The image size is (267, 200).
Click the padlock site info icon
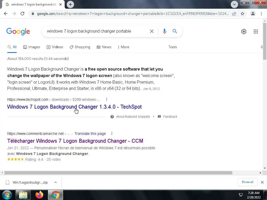[33, 14]
